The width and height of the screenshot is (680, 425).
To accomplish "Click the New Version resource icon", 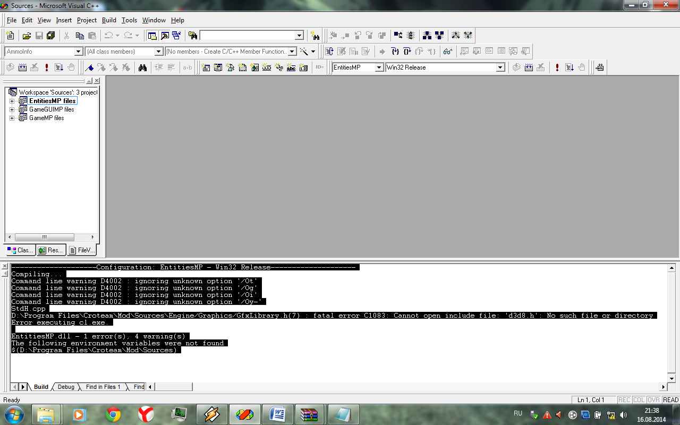I will point(303,67).
